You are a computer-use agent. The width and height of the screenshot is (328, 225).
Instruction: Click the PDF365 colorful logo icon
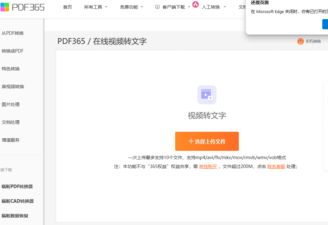pos(4,7)
